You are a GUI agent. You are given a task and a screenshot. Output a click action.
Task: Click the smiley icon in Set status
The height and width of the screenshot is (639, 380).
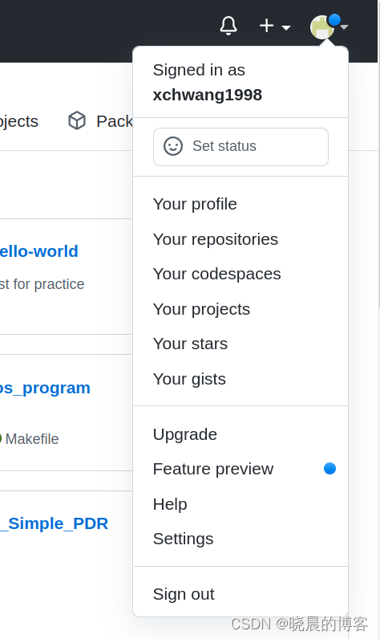(173, 146)
